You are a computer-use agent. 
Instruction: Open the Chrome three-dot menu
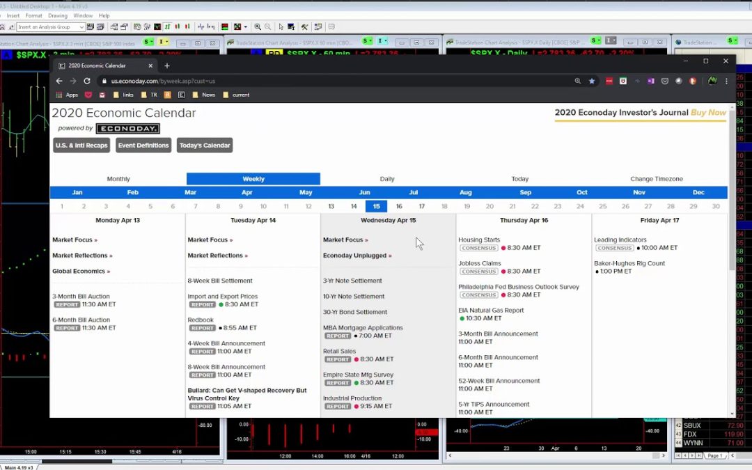click(x=726, y=81)
